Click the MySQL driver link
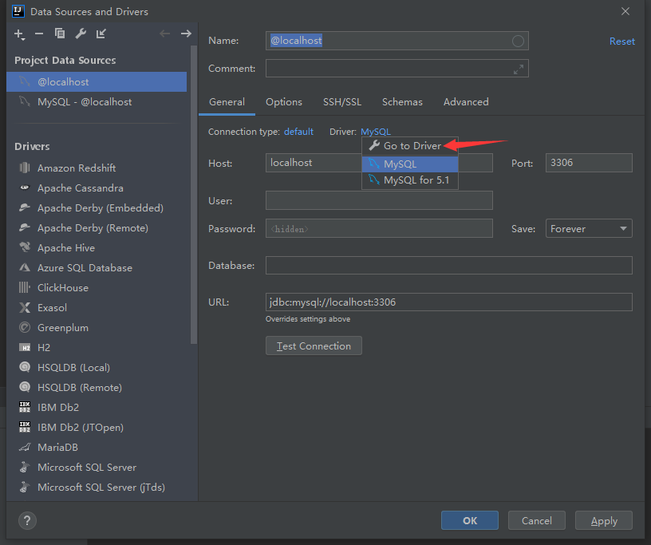Screen dimensions: 651x545 (x=376, y=132)
